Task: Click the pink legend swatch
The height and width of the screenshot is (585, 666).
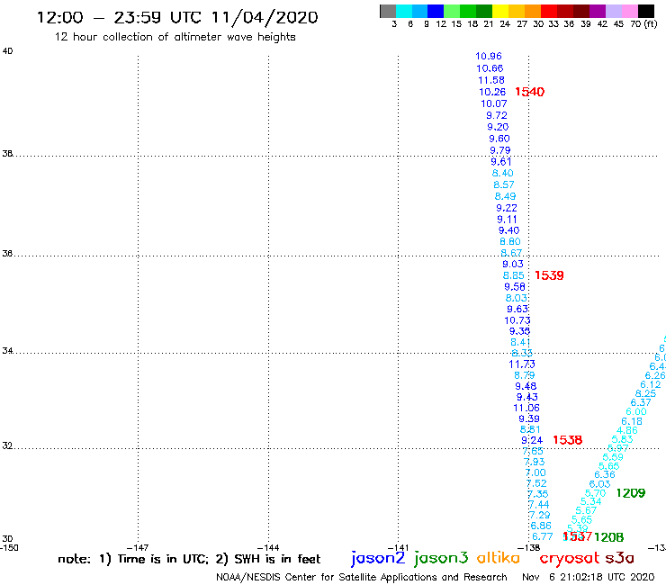Action: click(629, 11)
